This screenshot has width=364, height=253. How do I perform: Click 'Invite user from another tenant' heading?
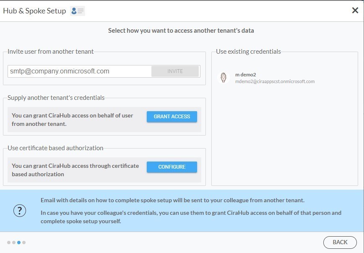point(51,51)
